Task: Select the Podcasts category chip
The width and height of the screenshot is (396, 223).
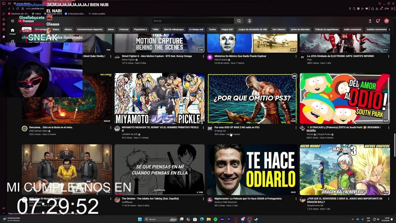Action: click(124, 29)
